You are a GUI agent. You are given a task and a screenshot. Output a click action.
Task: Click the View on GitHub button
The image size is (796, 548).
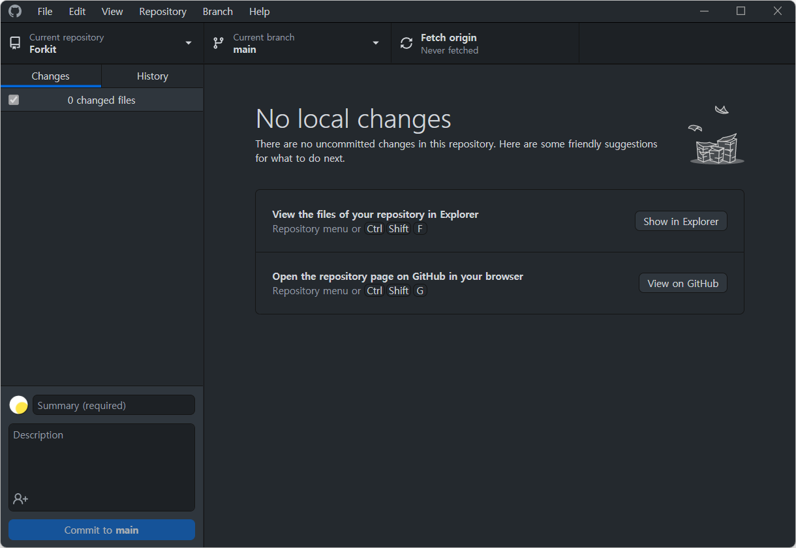tap(683, 283)
